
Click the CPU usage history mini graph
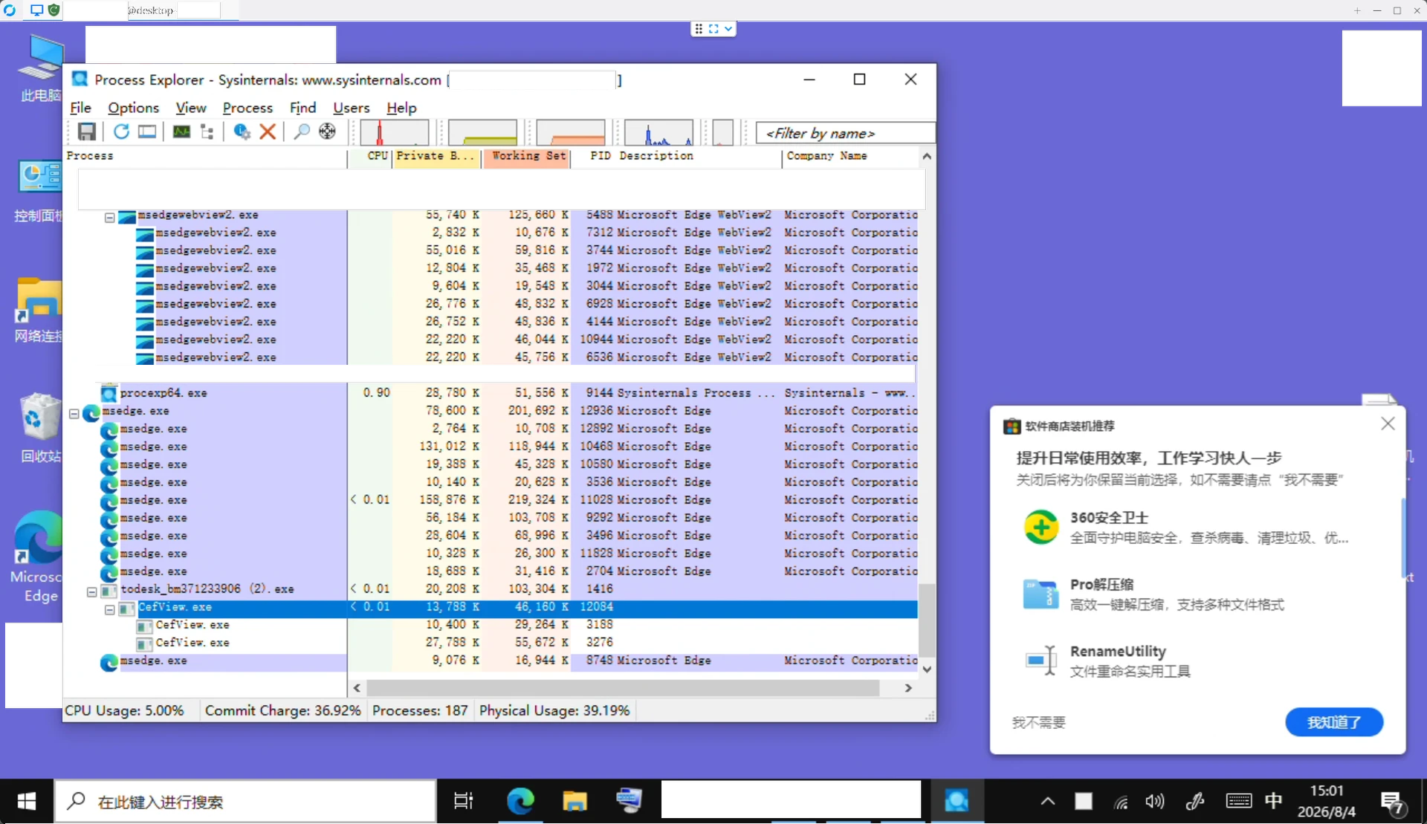[394, 132]
